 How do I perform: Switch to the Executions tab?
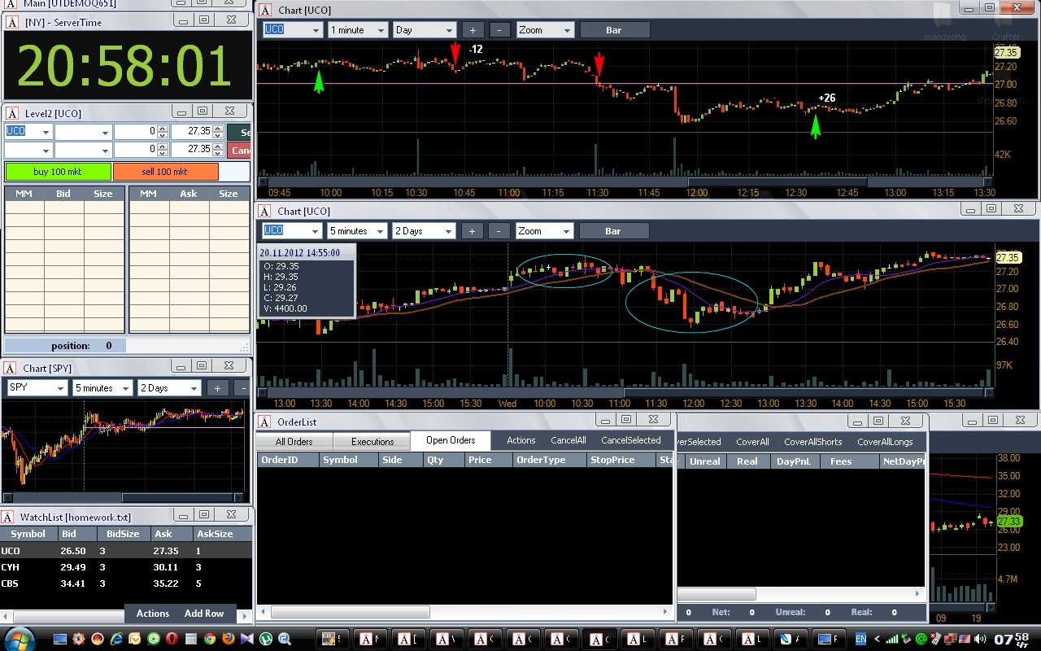(x=372, y=442)
